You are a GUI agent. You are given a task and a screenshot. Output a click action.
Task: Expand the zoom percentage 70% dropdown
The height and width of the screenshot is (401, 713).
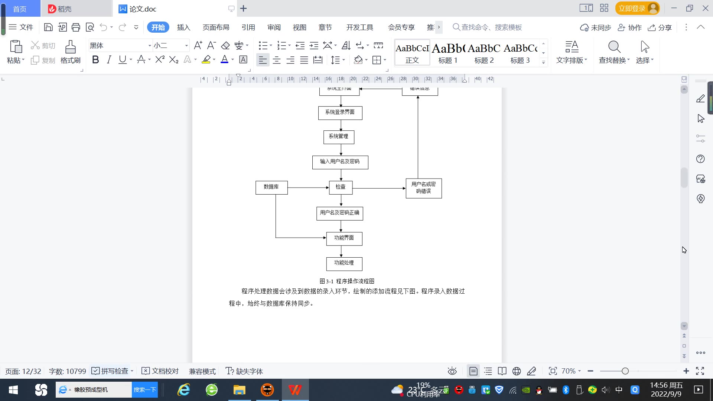click(571, 371)
